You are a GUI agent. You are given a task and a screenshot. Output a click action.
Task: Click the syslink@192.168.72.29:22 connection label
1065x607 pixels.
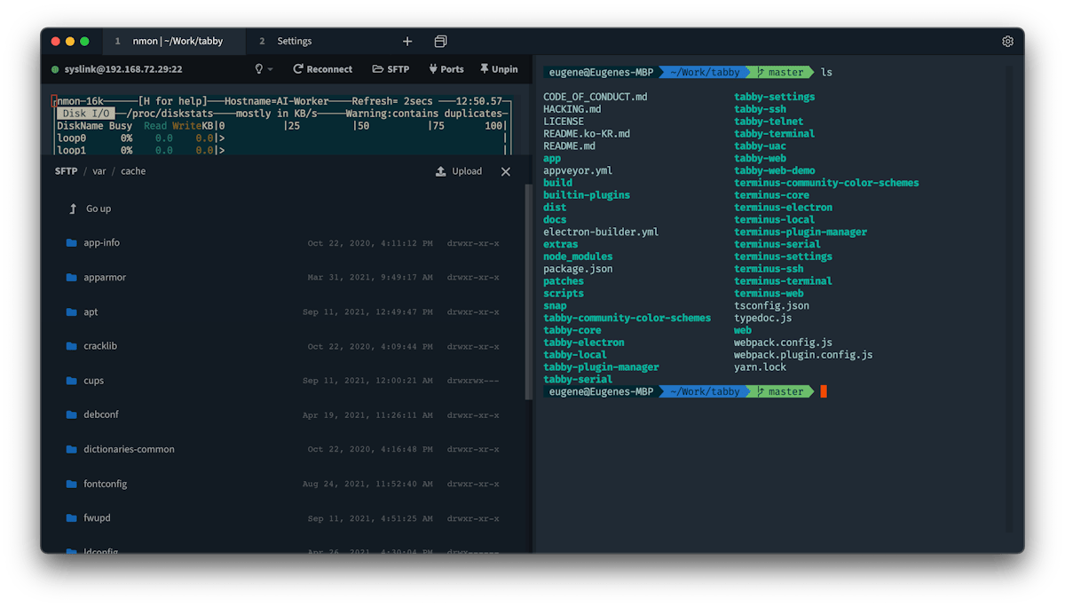pos(123,69)
